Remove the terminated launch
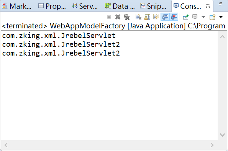This screenshot has height=151, width=228. click(118, 17)
